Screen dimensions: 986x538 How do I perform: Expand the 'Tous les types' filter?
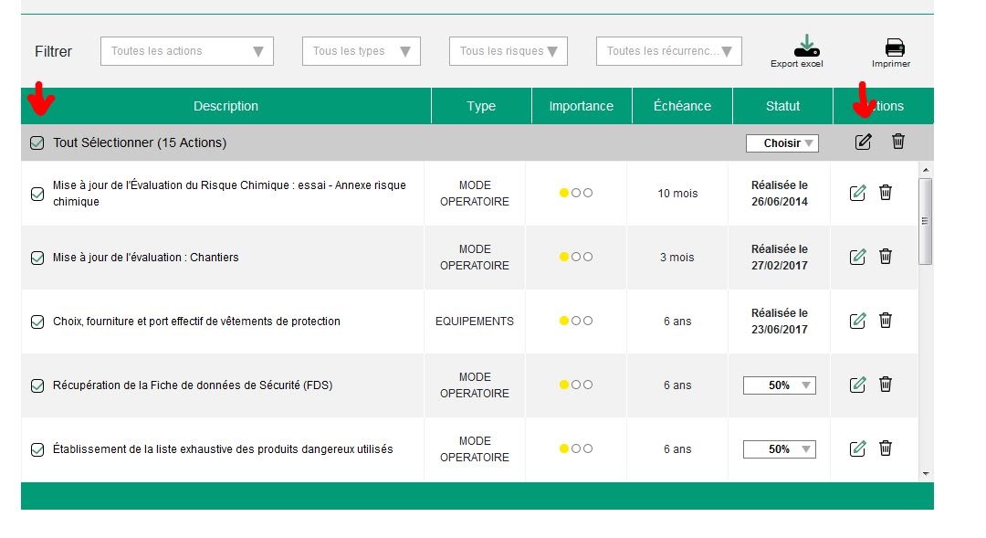[x=361, y=51]
